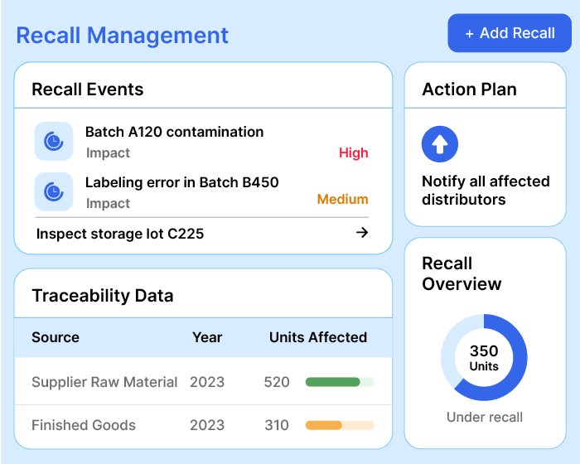Select the Finished Goods row

pos(84,425)
